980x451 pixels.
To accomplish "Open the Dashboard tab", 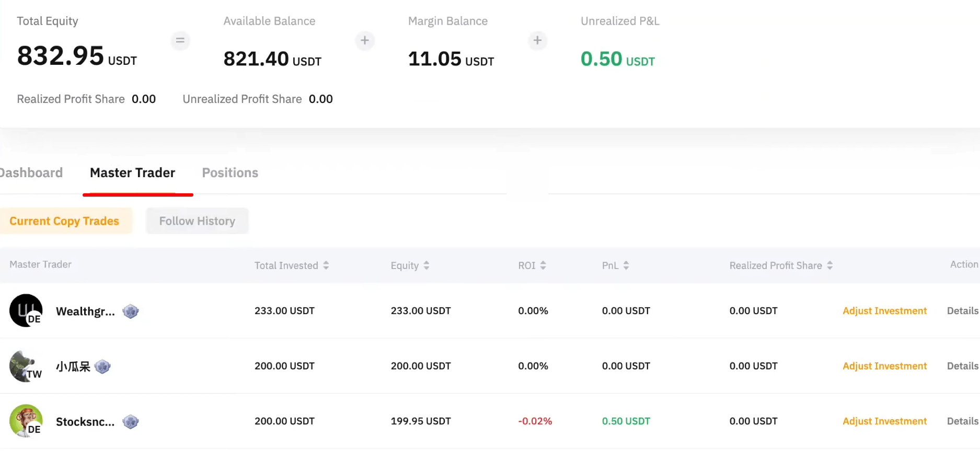I will point(31,173).
